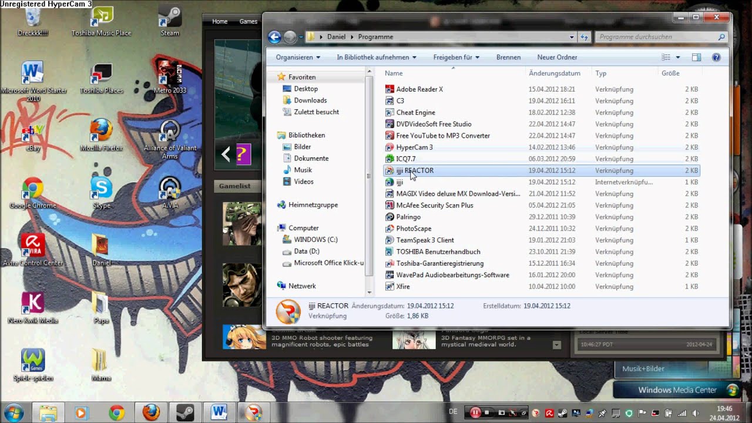Toggle the preview pane button in Explorer
The width and height of the screenshot is (752, 423).
(696, 57)
